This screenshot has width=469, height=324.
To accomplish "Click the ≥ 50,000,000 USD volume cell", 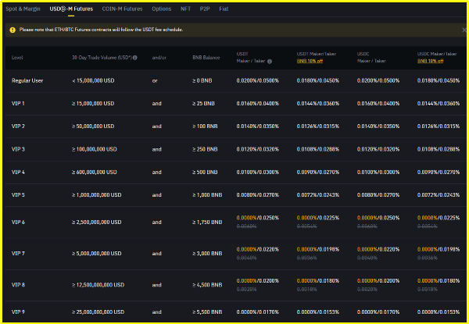I will click(93, 126).
